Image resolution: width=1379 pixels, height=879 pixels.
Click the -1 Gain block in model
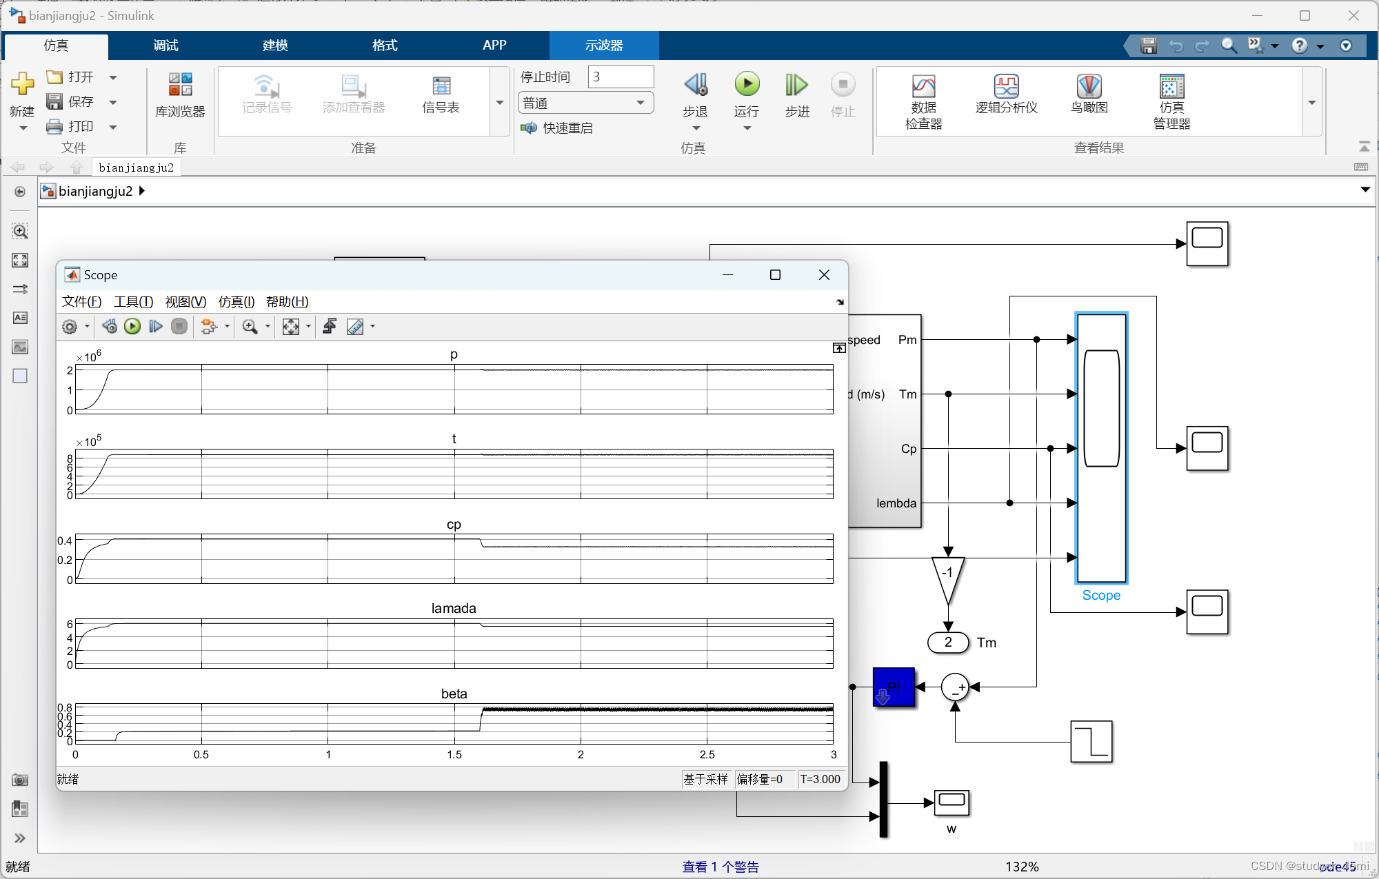tap(948, 580)
